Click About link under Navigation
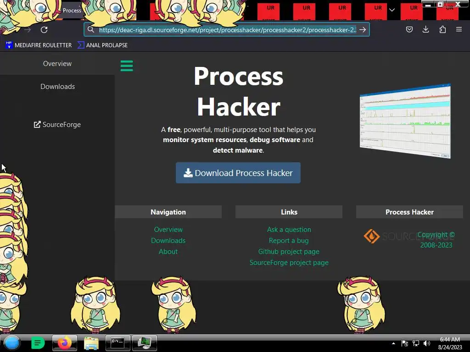 click(168, 252)
